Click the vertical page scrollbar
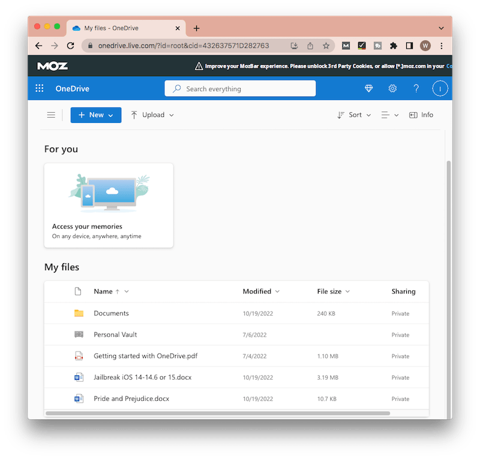Screen dimensions: 480x459 [448, 289]
